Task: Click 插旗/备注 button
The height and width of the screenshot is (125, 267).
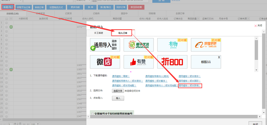Action: pyautogui.click(x=105, y=7)
